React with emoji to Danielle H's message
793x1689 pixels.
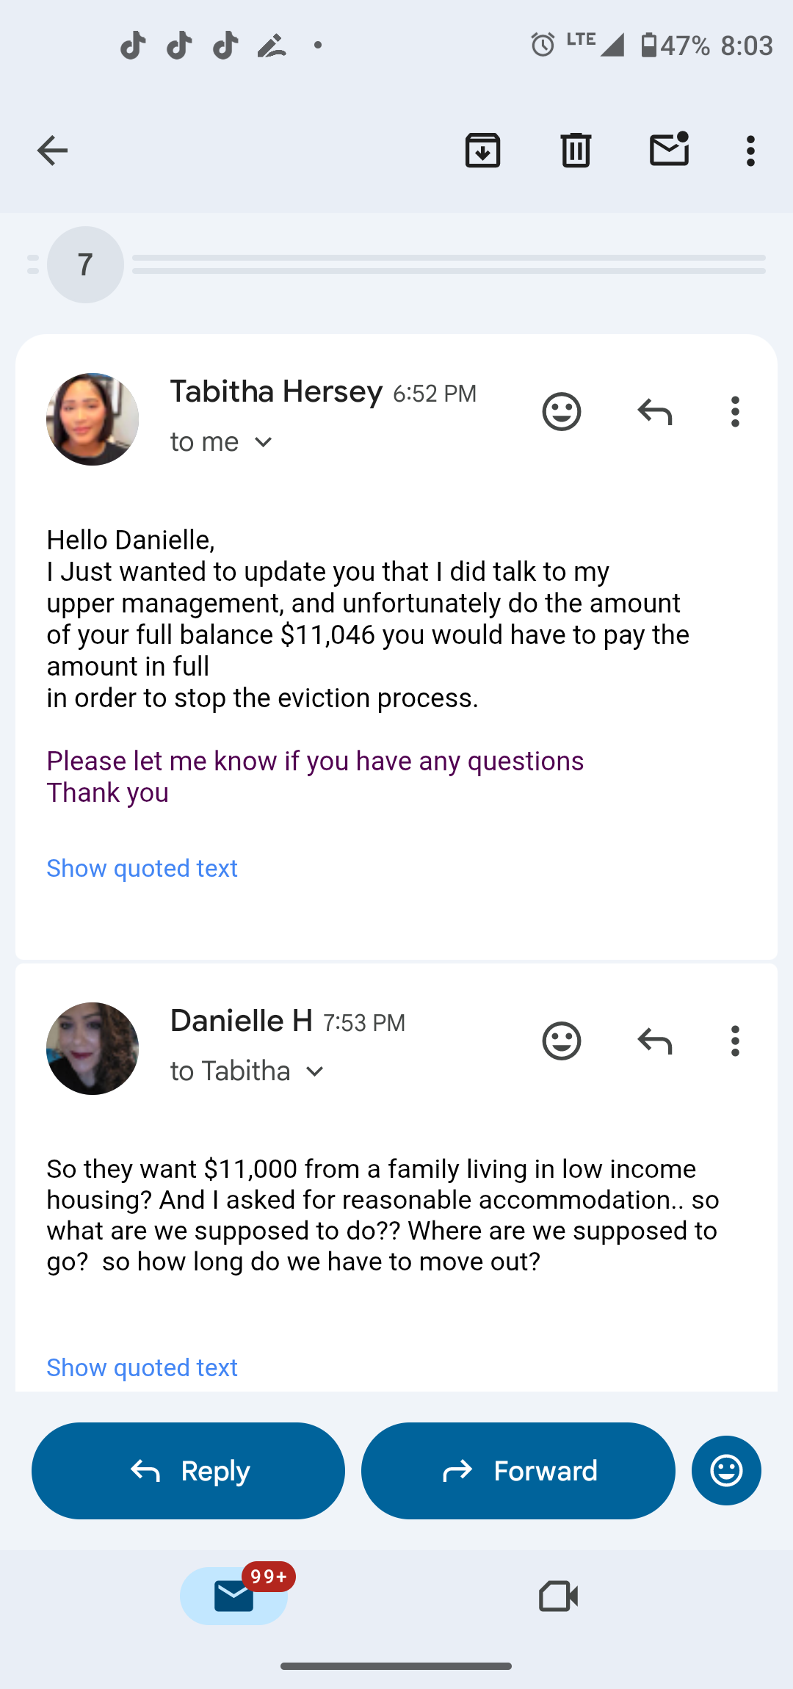tap(562, 1041)
